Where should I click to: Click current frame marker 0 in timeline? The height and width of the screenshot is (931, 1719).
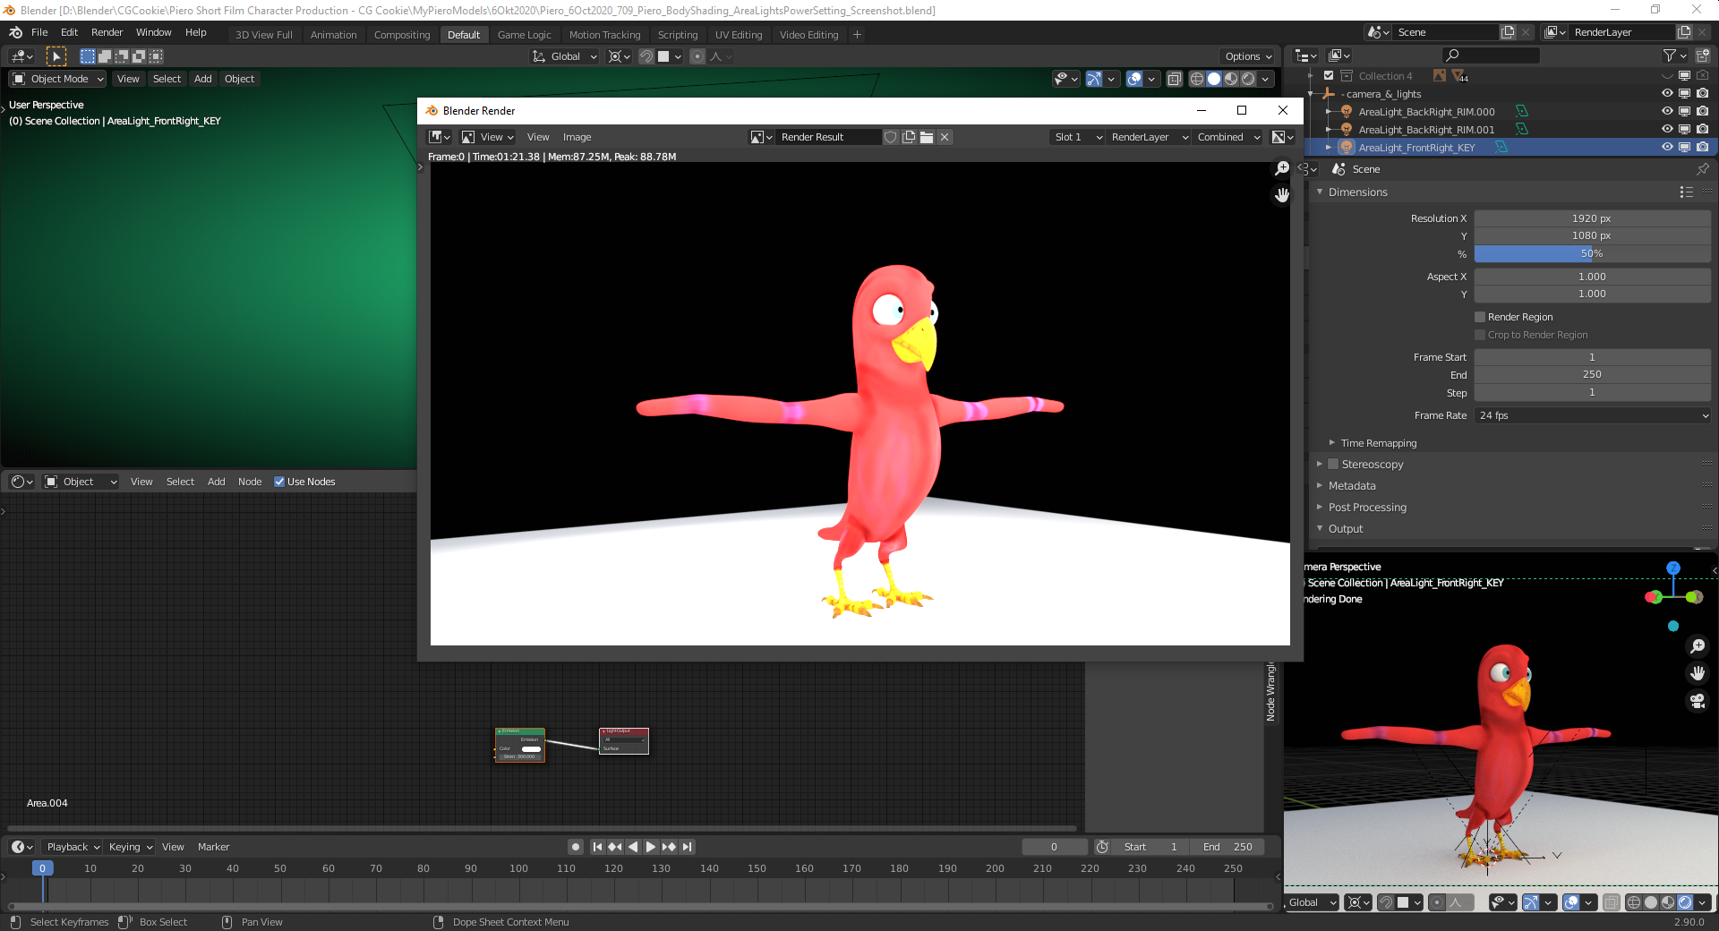pos(42,868)
